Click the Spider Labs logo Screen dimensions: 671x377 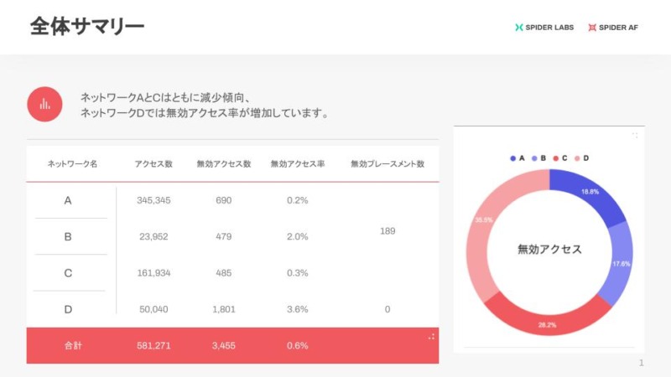544,28
